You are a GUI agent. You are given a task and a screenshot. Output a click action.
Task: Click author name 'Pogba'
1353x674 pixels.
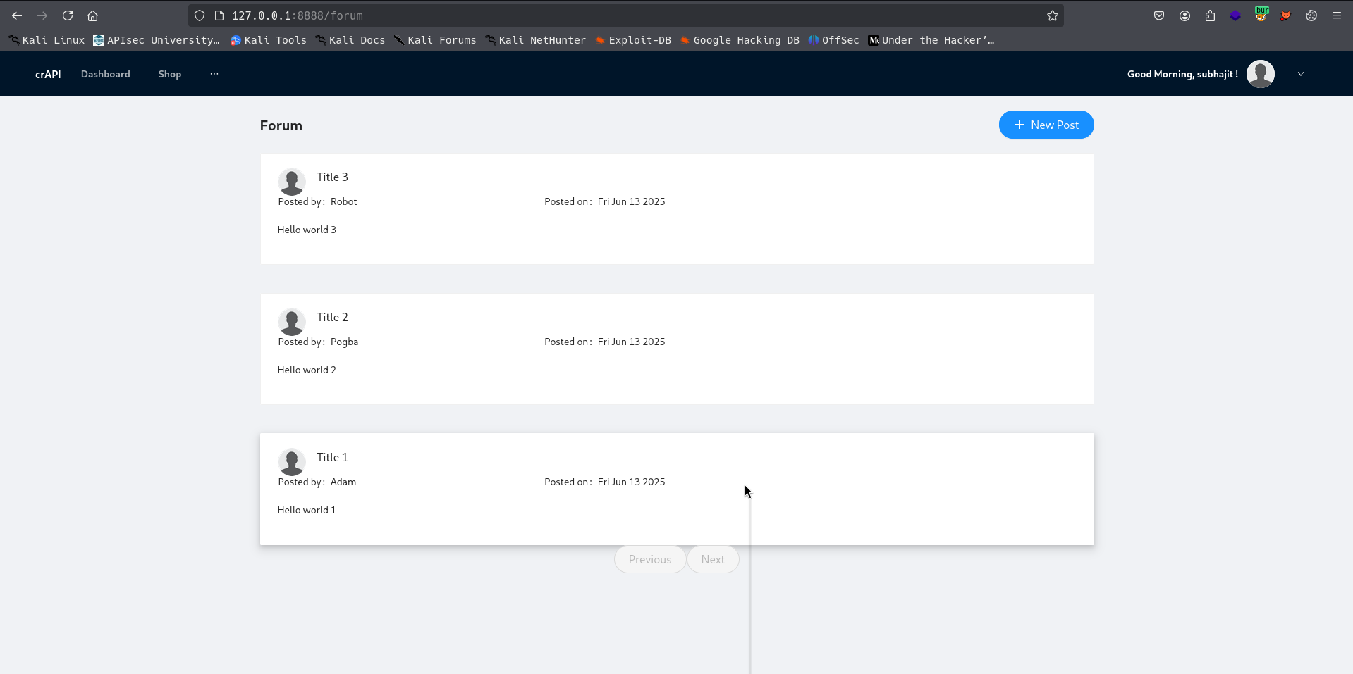click(344, 342)
